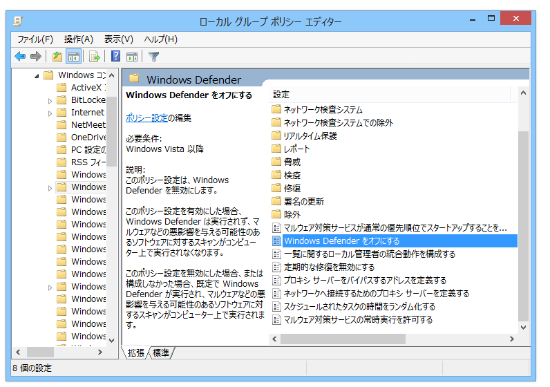Select ネットワークへ接続するためのプロキシ サーバーを定義する policy
The width and height of the screenshot is (550, 387).
(371, 293)
